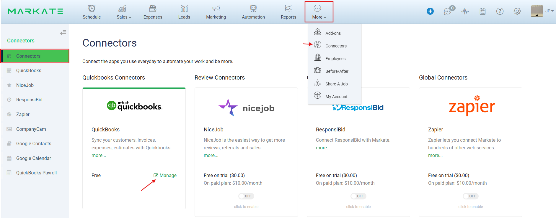Click the Google Calendar icon in sidebar

[x=9, y=158]
